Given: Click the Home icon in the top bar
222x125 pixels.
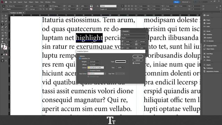Looking at the screenshot, I should pyautogui.click(x=6, y=2).
